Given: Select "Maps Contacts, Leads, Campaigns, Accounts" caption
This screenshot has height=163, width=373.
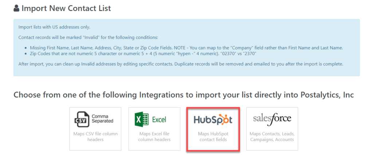Looking at the screenshot, I should pos(272,136).
